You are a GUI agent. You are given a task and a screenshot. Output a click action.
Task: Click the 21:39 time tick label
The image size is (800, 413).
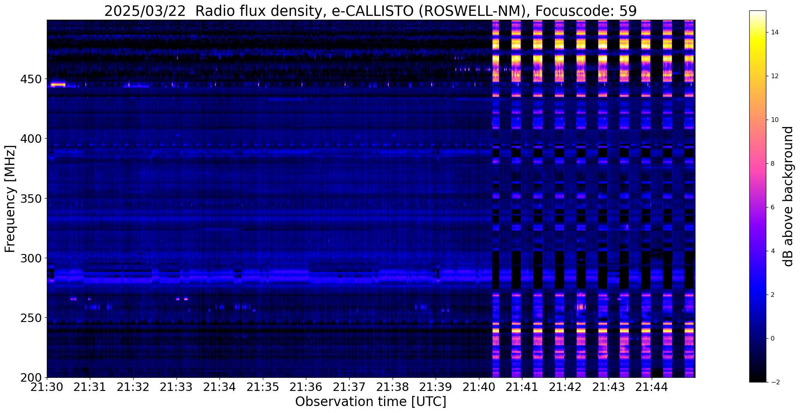[x=436, y=387]
